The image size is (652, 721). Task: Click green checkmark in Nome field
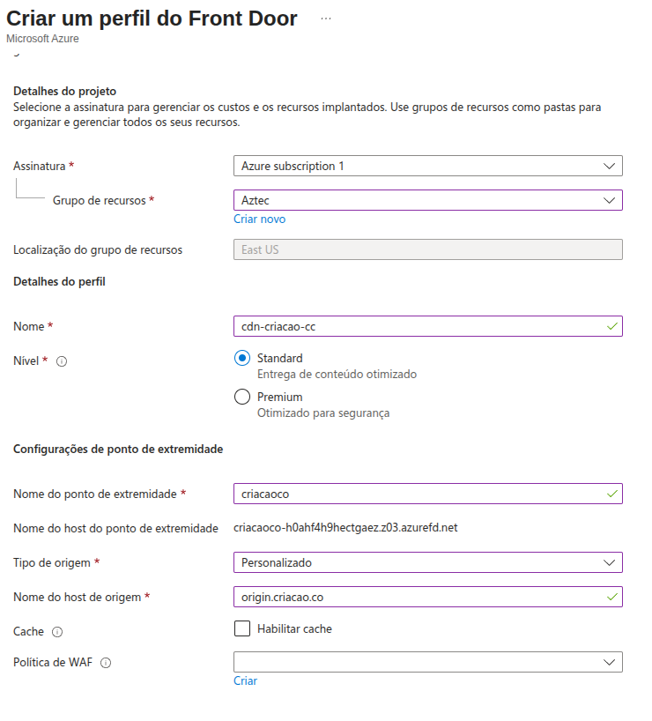click(x=612, y=326)
